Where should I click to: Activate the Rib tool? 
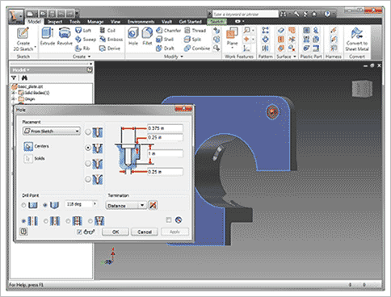click(x=82, y=48)
